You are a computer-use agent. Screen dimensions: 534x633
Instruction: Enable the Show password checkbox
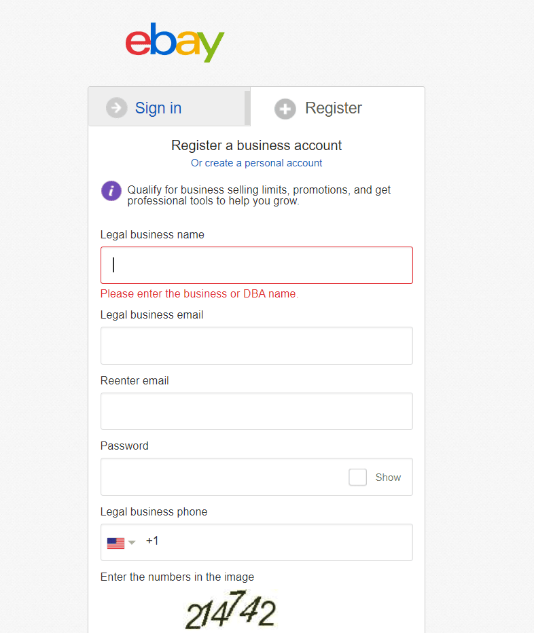click(x=358, y=477)
